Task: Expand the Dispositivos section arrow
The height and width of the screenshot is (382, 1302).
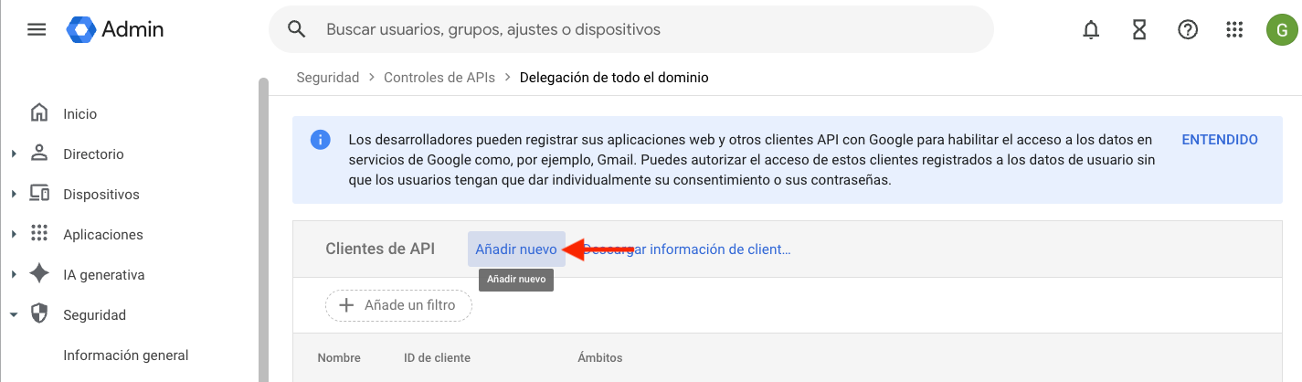Action: (x=14, y=195)
